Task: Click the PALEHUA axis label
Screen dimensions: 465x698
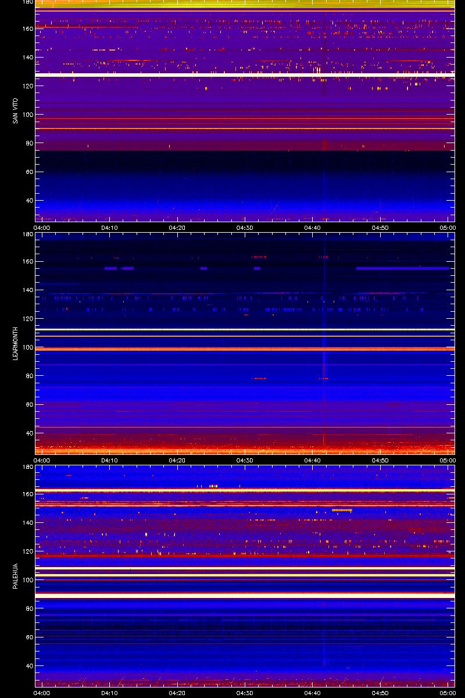Action: (16, 576)
